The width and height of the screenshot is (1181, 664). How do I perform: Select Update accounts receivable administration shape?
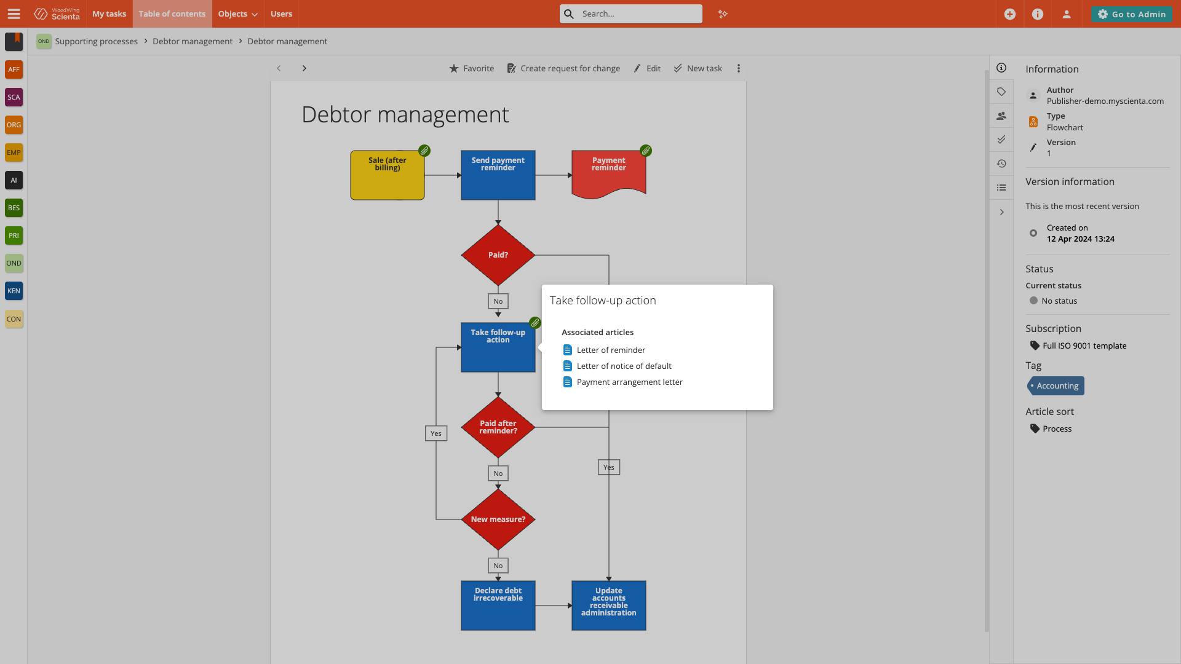click(x=609, y=606)
